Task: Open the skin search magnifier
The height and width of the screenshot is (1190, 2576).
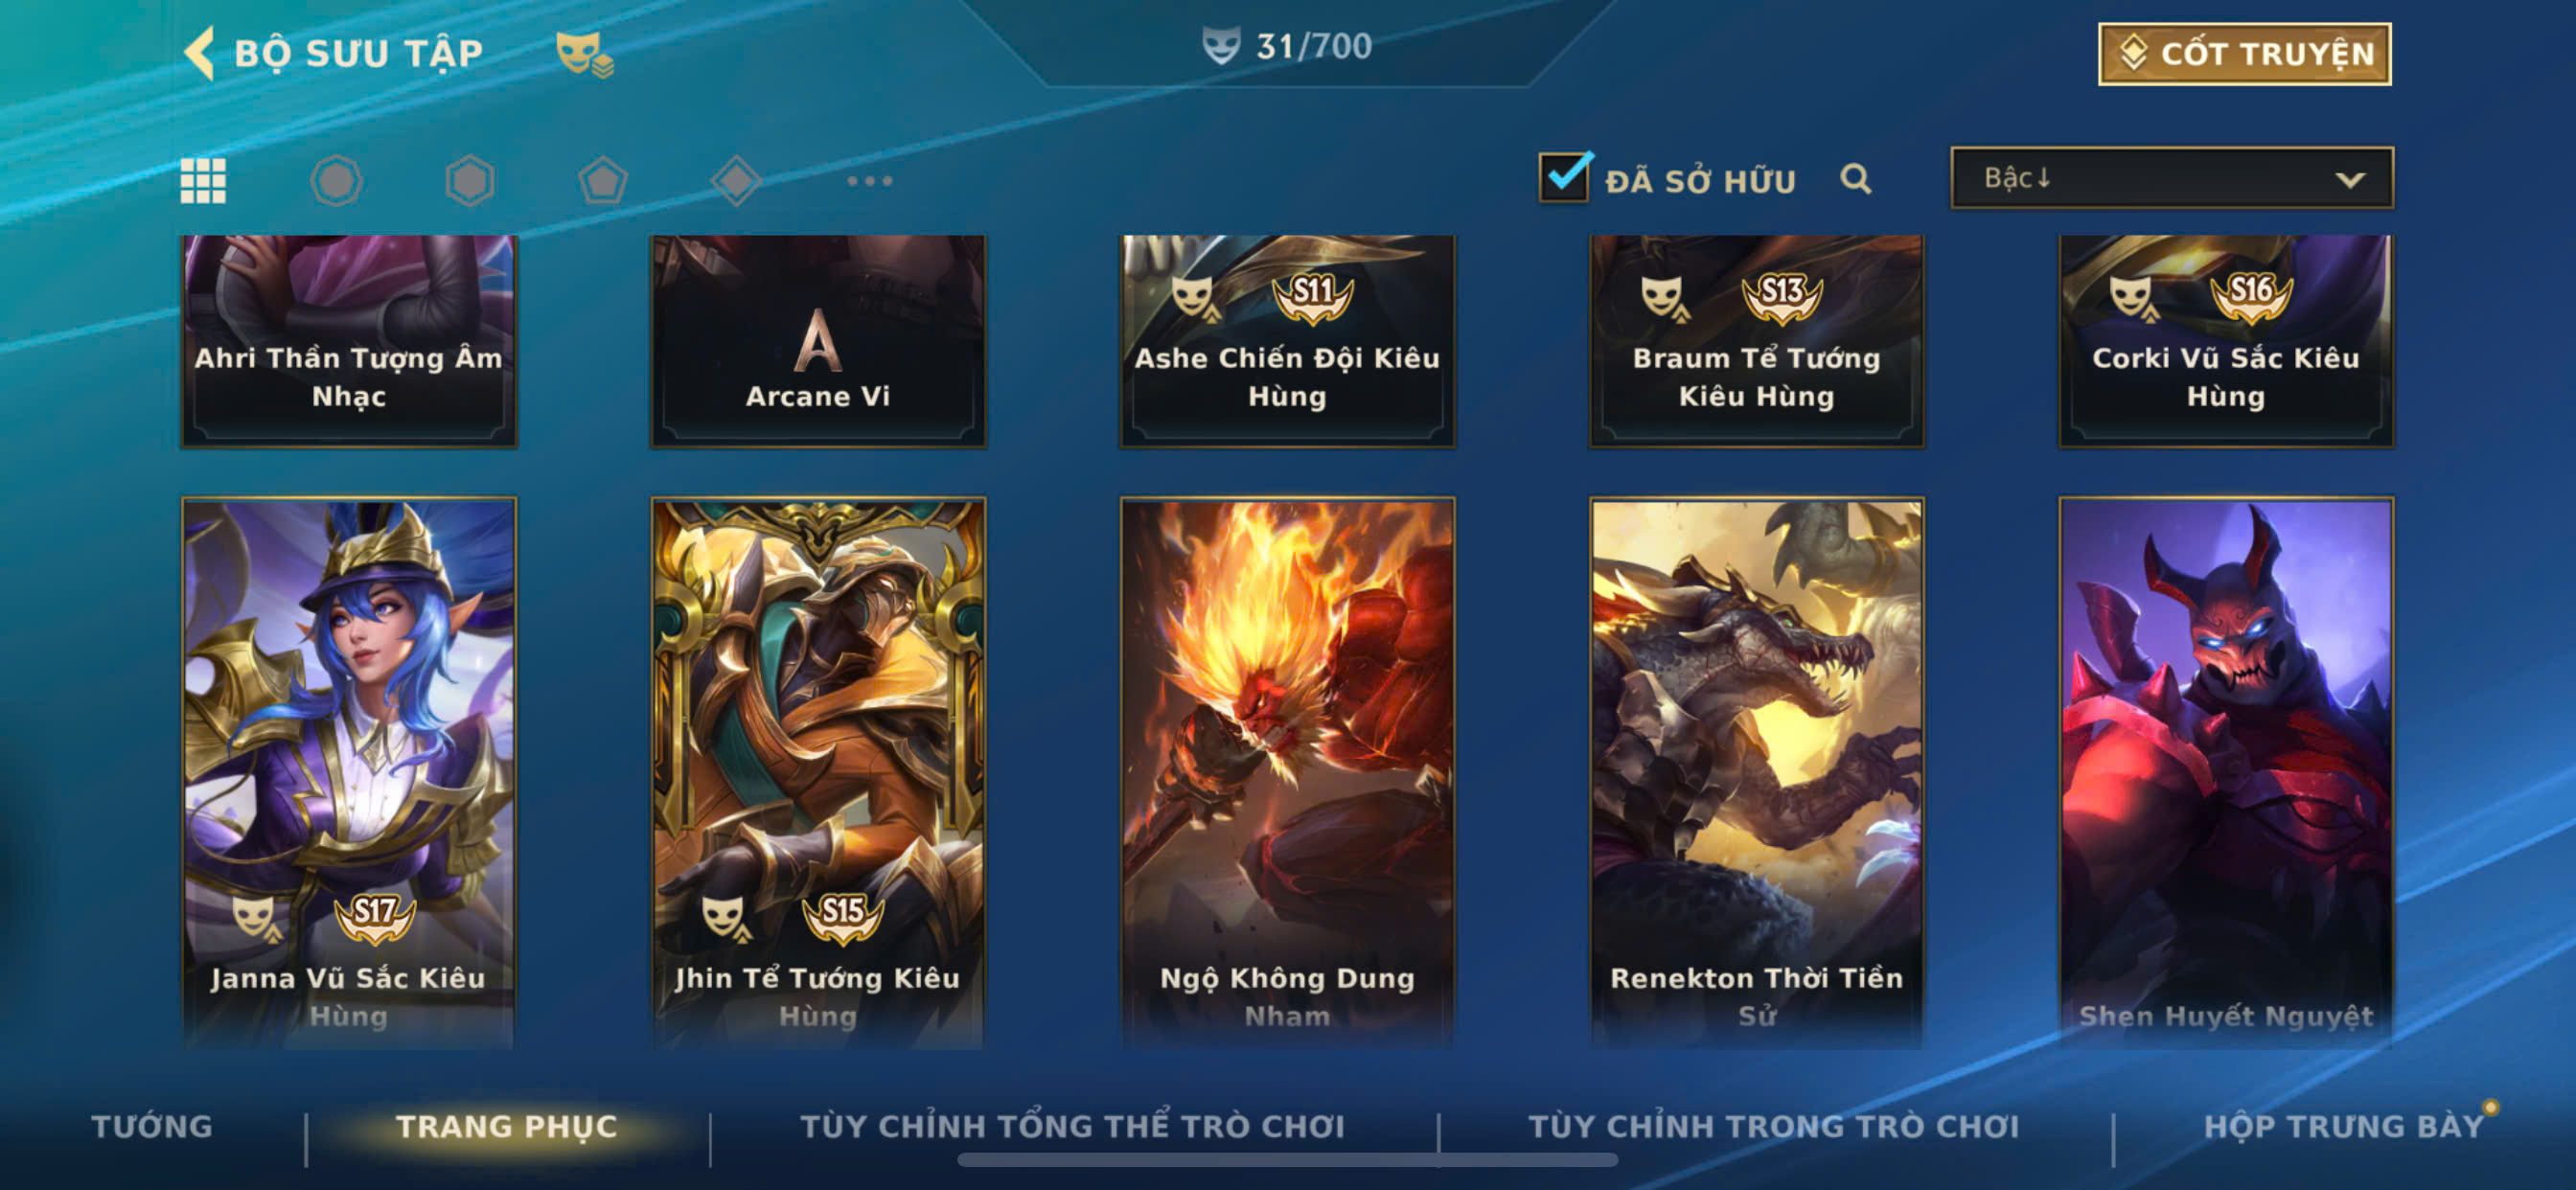Action: (1856, 179)
